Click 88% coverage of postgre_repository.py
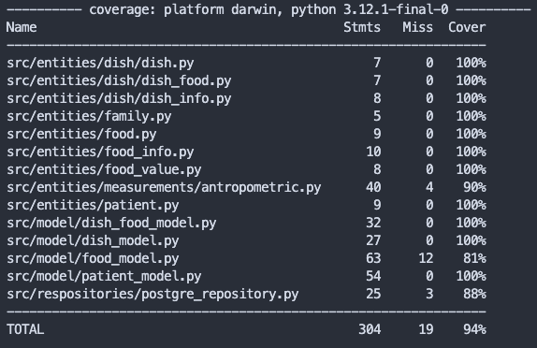Screen dimensions: 537x348 474,295
